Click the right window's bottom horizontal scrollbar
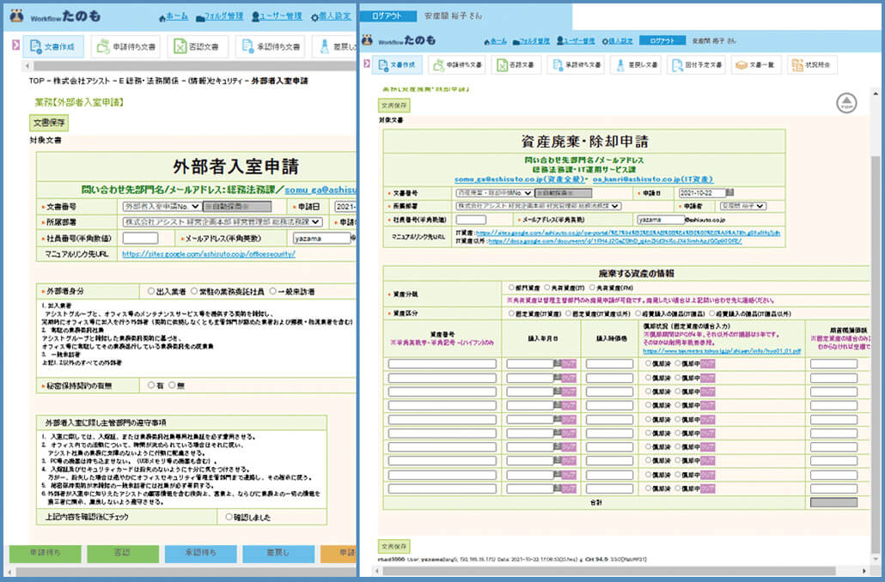This screenshot has height=582, width=885. pyautogui.click(x=608, y=572)
